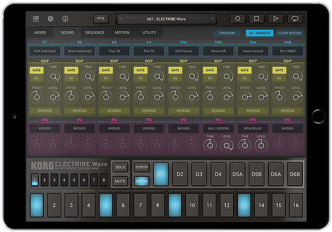
Task: Toggle the GATE switch on D1
Action: (36, 70)
